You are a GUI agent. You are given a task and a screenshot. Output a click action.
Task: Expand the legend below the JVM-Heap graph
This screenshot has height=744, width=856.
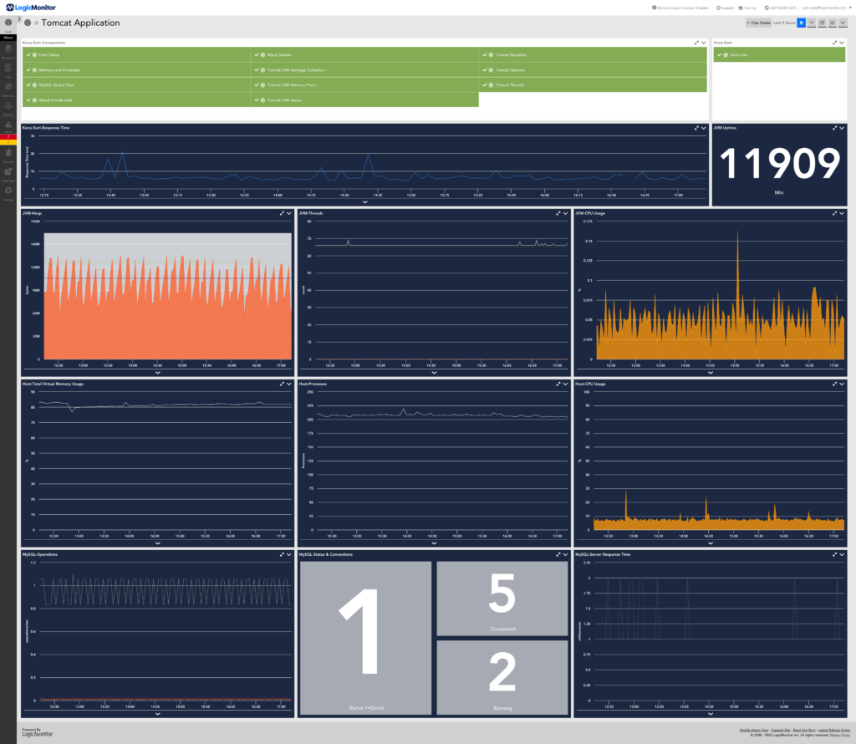click(158, 373)
